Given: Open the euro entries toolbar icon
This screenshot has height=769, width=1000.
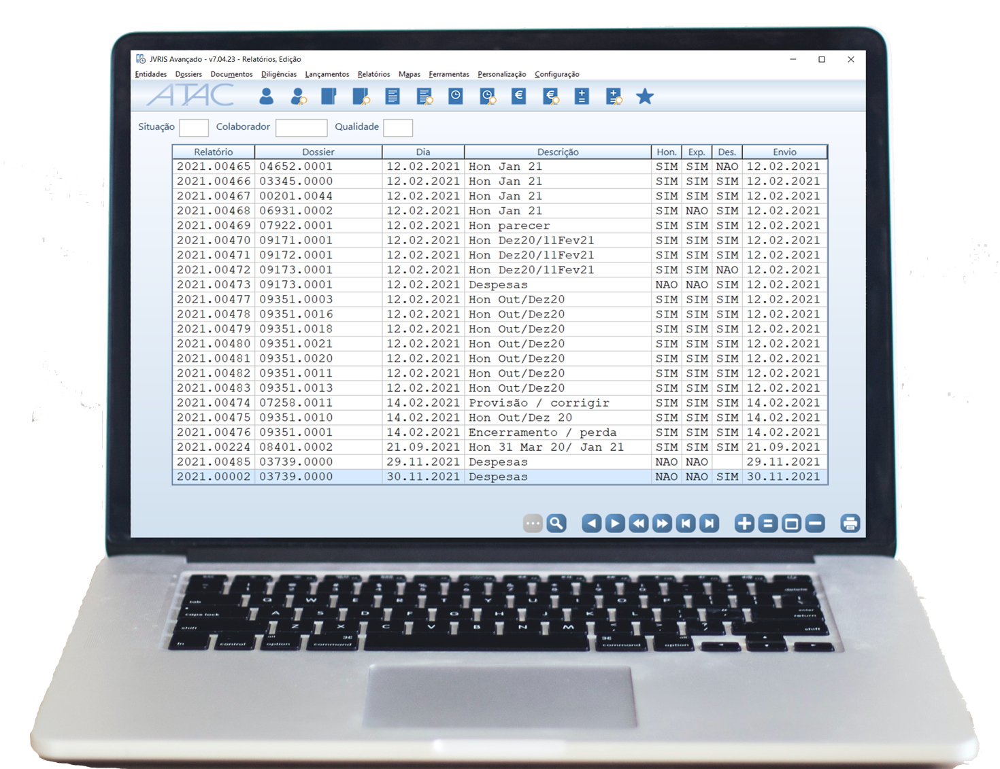Looking at the screenshot, I should (518, 97).
